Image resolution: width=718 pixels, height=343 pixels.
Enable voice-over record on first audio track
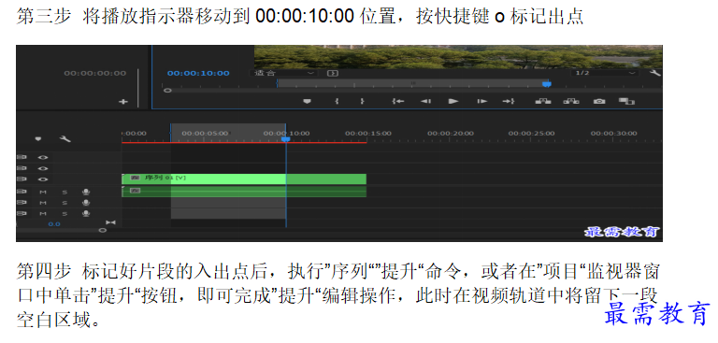[86, 192]
